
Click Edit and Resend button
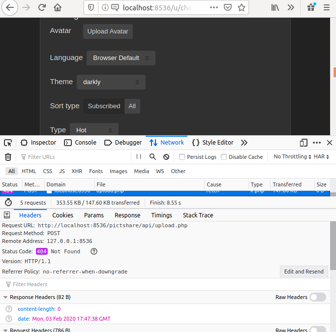tap(304, 272)
